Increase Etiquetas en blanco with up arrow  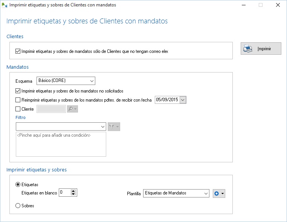(x=73, y=191)
